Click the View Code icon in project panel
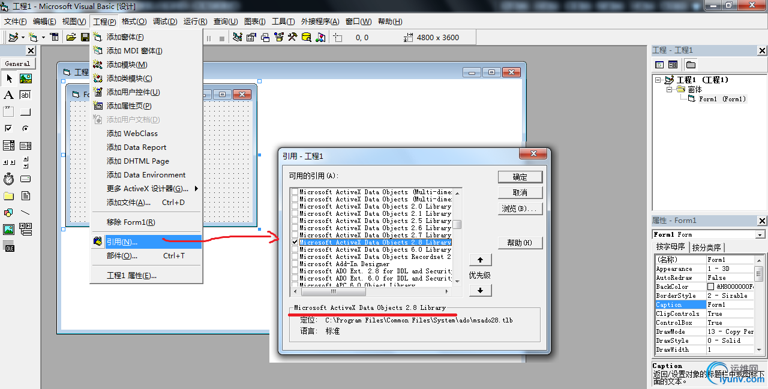The image size is (768, 389). 660,65
